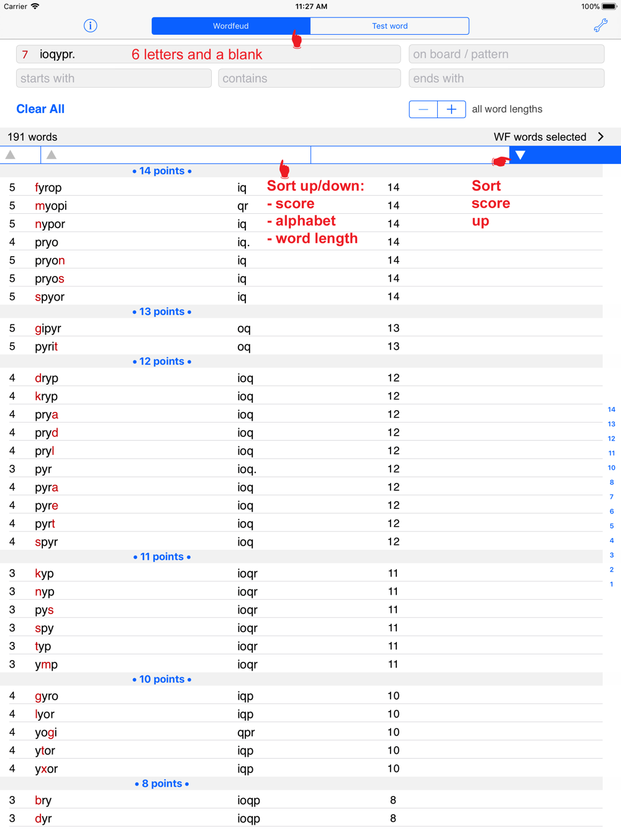Switch to Test word tab
Image resolution: width=621 pixels, height=829 pixels.
pos(390,26)
